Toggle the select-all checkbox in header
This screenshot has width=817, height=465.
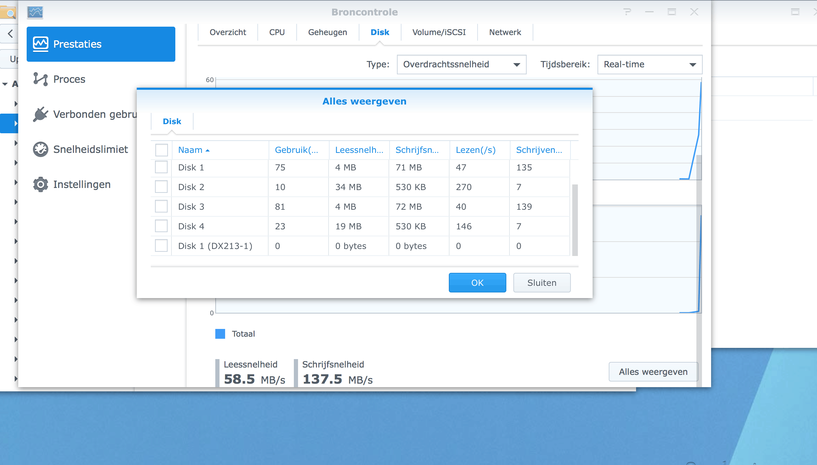click(x=161, y=150)
